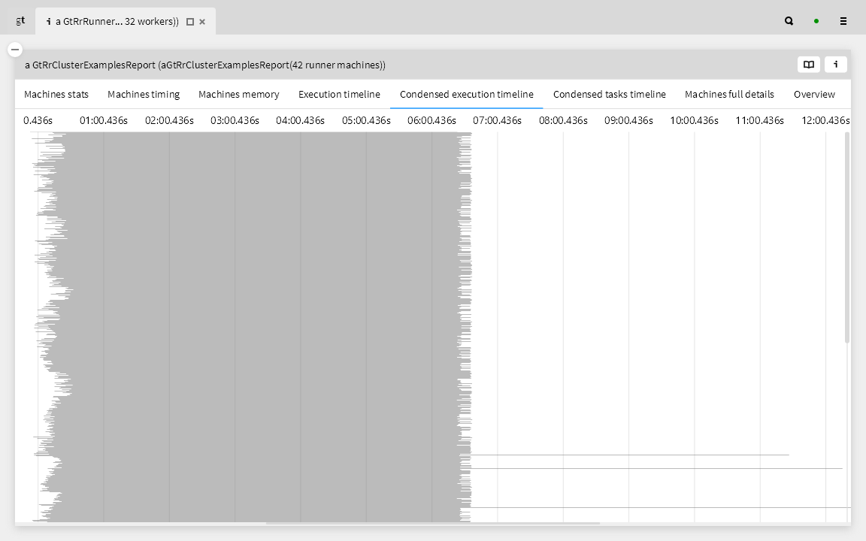Switch to Machines stats tab
This screenshot has height=541, width=866.
(x=56, y=95)
